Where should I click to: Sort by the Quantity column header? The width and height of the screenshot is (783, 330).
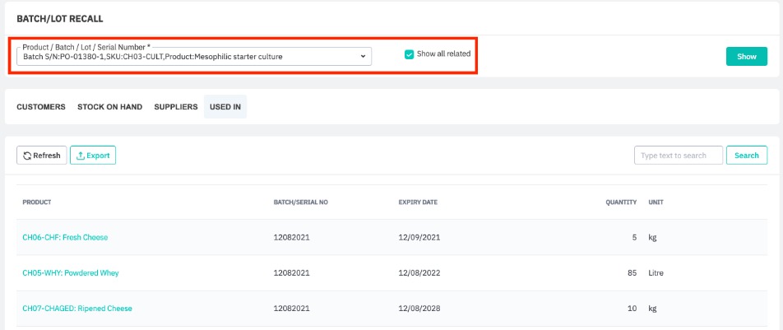[x=621, y=202]
